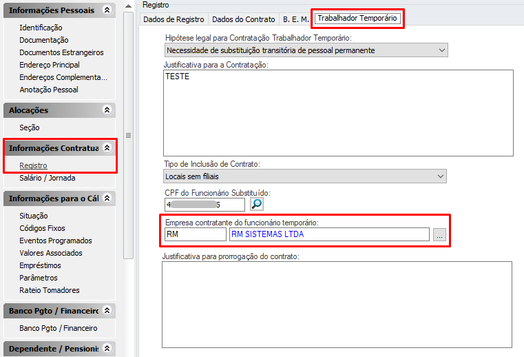Click the empresa contratante code field RM

(x=195, y=234)
